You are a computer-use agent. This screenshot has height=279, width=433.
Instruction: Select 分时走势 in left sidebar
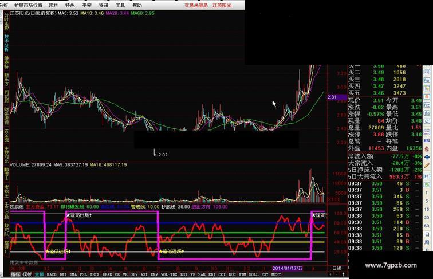tap(6, 22)
